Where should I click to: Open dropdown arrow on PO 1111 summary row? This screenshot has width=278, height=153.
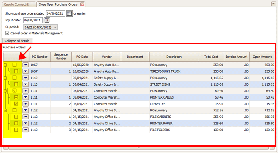[25, 91]
